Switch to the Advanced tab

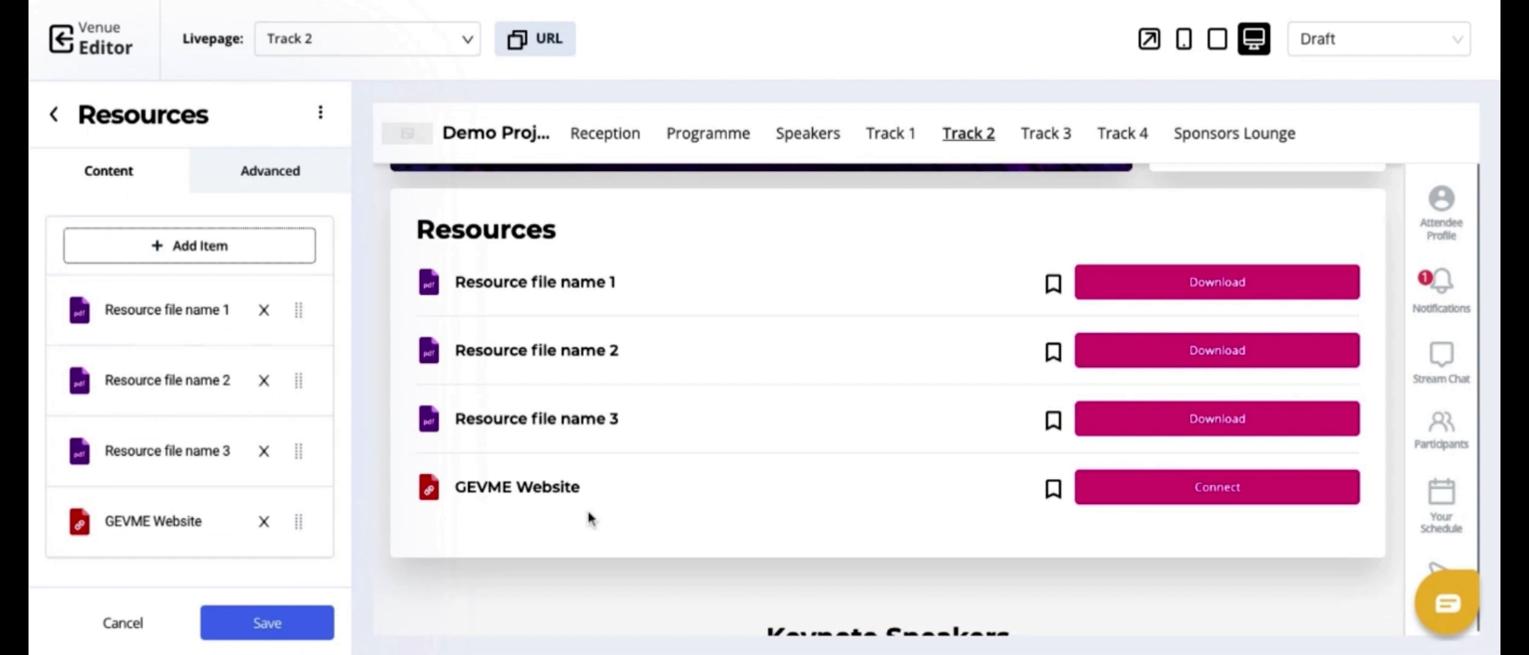[270, 170]
